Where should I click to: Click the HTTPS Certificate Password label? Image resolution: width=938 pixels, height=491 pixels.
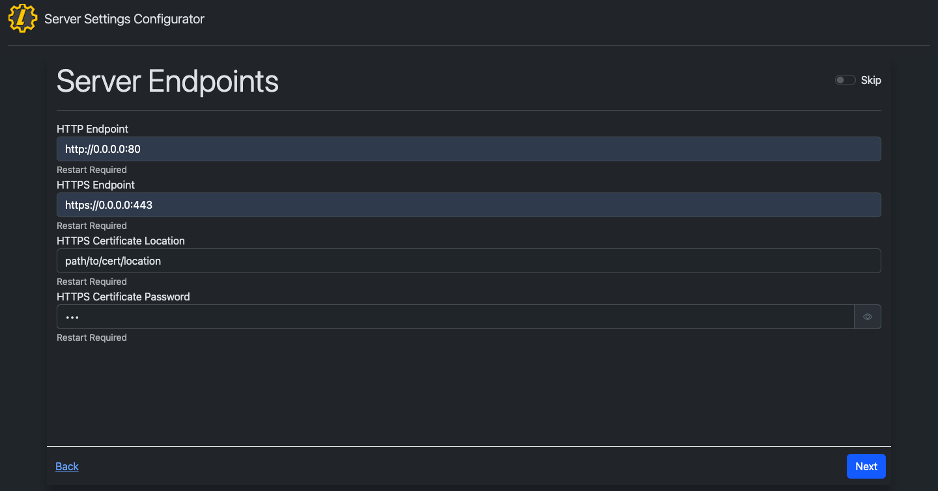coord(123,297)
